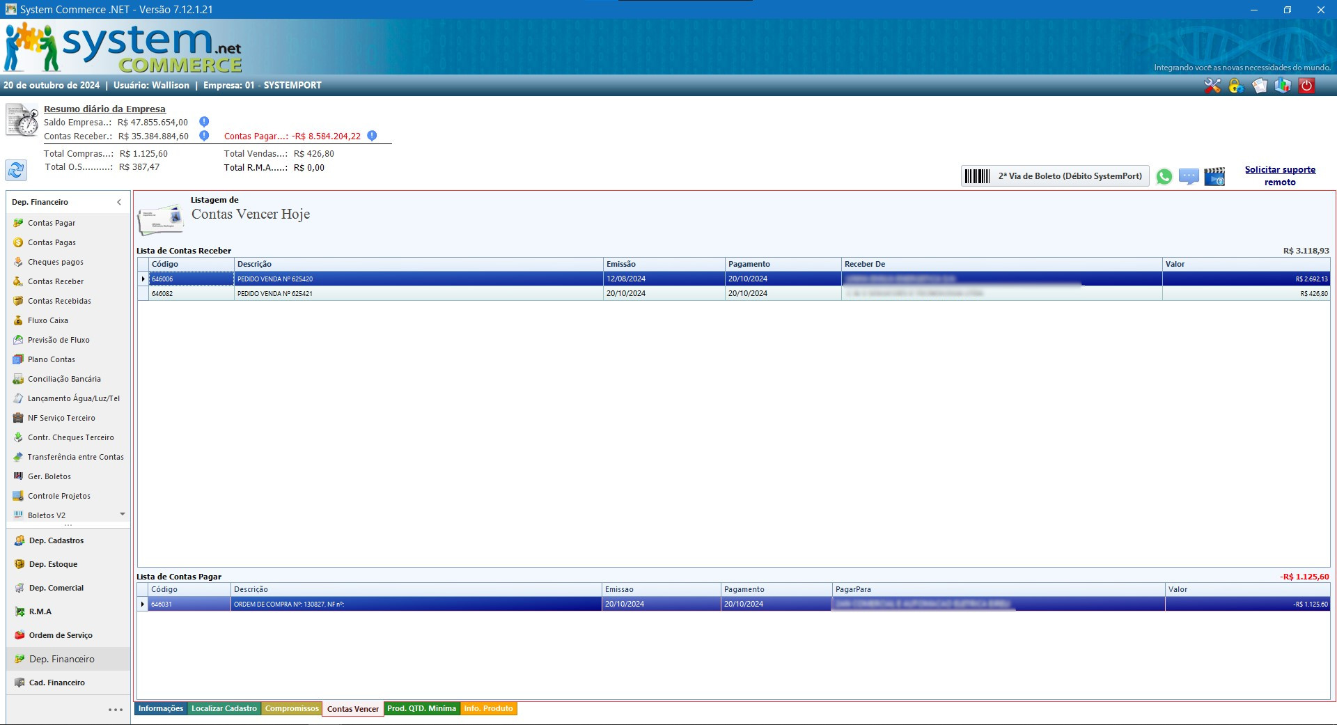The image size is (1337, 725).
Task: Click info alert beside Saldo Empresa
Action: pos(204,122)
